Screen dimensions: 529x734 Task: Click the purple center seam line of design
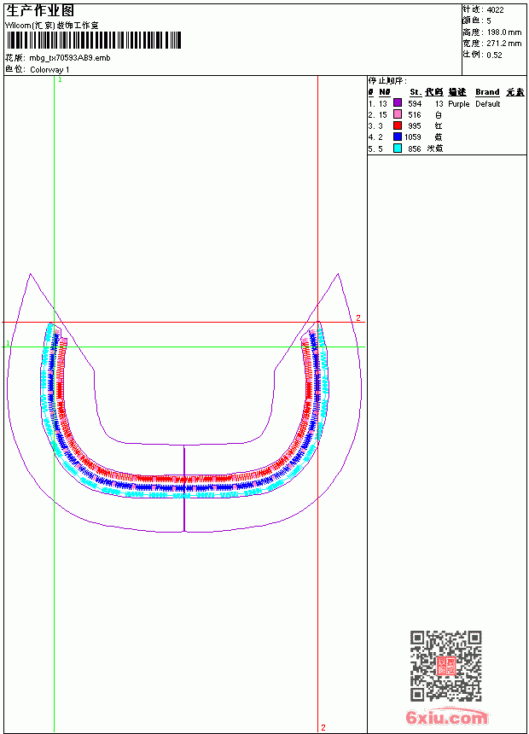tap(184, 488)
